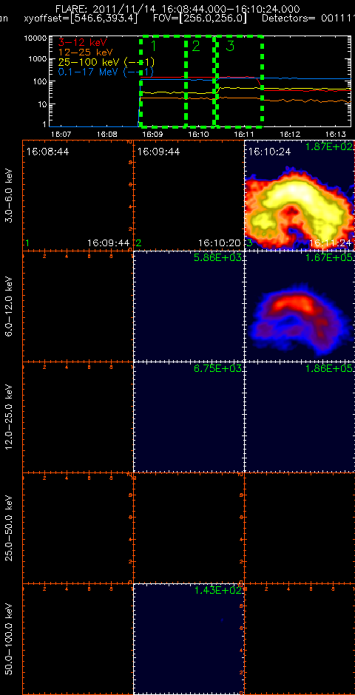The width and height of the screenshot is (355, 695).
Task: Click the blue 0.1-17 MeV legend label
Action: 106,72
